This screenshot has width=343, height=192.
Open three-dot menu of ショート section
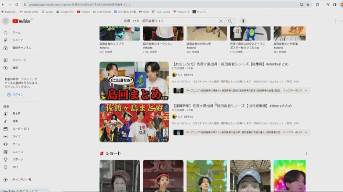coord(307,153)
